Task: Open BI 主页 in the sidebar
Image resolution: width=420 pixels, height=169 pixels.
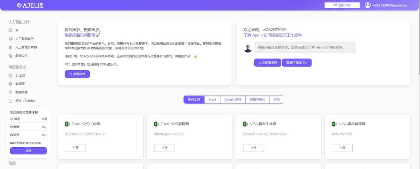Action: [x=20, y=75]
